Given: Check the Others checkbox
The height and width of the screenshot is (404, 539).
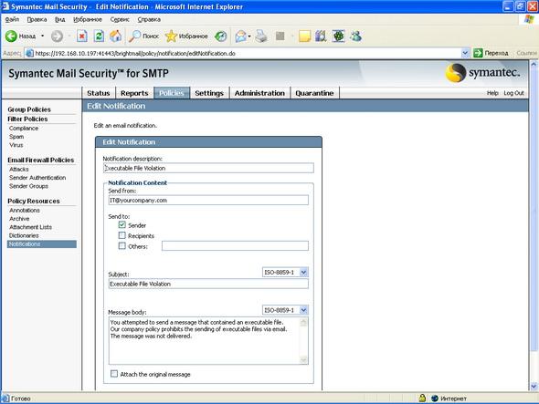Looking at the screenshot, I should tap(122, 245).
